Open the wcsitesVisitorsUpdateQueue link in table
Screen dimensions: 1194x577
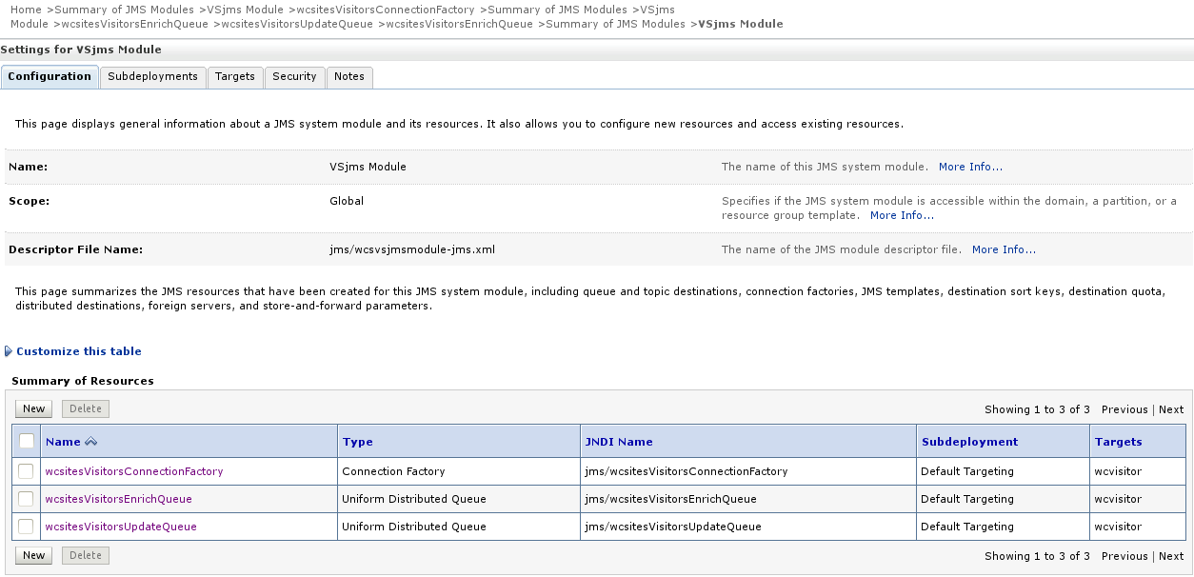[121, 527]
